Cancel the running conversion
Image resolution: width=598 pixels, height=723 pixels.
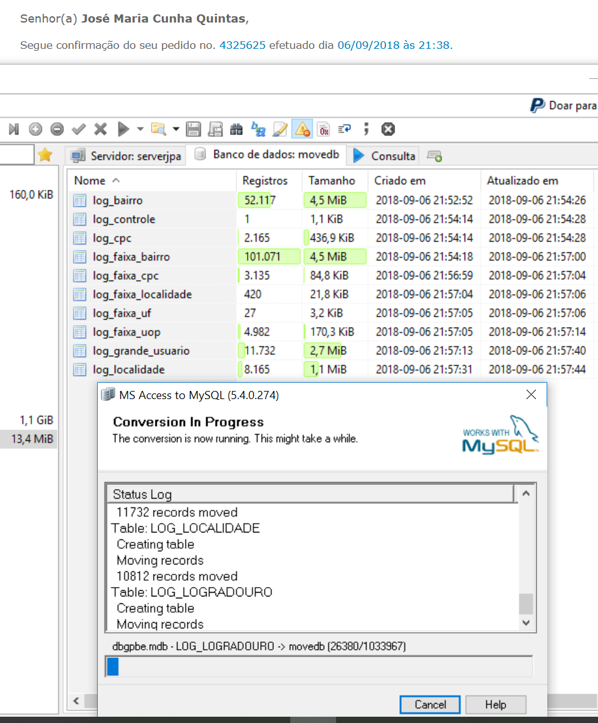coord(430,705)
